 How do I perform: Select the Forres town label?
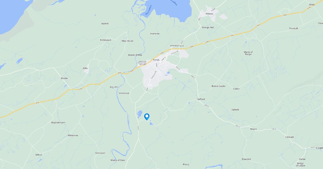point(156,60)
